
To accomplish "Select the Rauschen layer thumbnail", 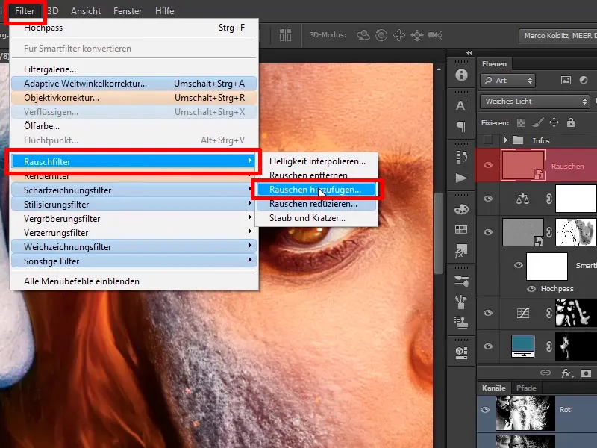I will pyautogui.click(x=523, y=164).
